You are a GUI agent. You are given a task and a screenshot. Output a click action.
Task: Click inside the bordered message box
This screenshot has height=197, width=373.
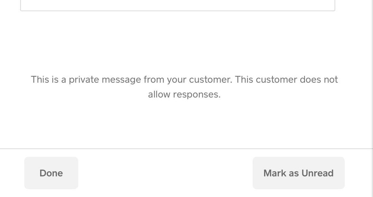coord(177,4)
